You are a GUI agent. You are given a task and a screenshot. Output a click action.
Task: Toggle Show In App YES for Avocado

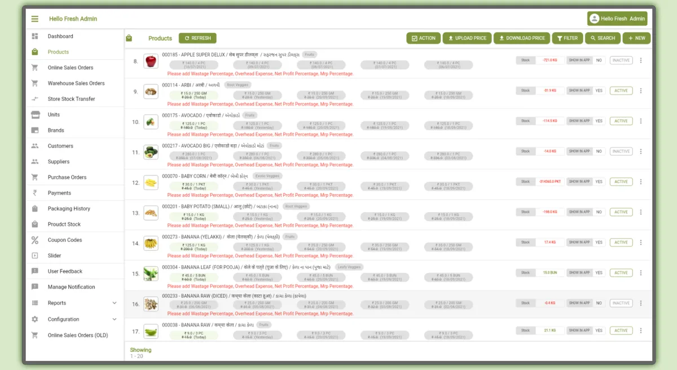point(599,121)
